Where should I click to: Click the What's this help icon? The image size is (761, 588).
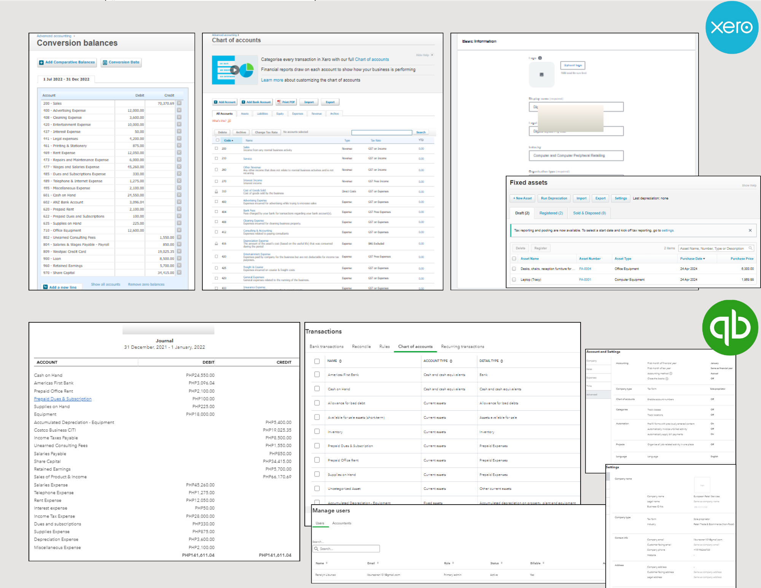click(x=229, y=121)
